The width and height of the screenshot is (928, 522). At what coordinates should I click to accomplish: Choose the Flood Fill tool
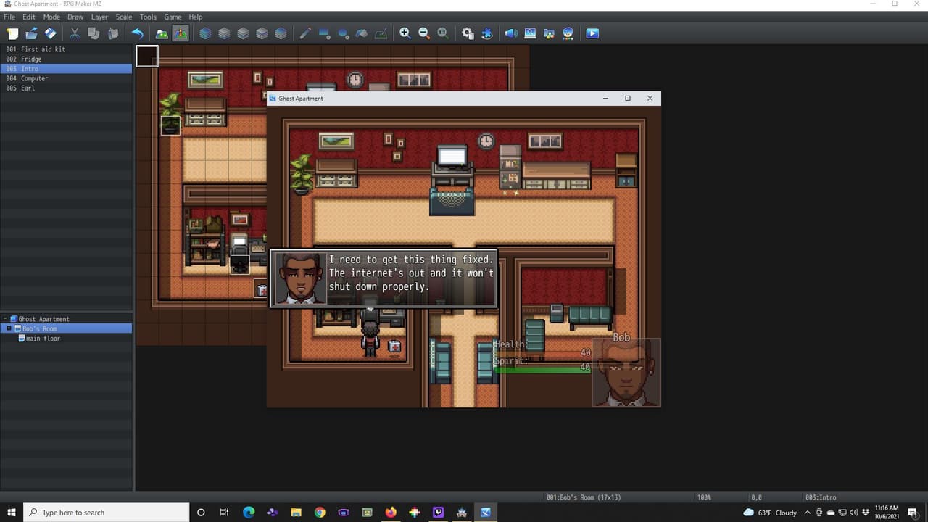coord(362,33)
